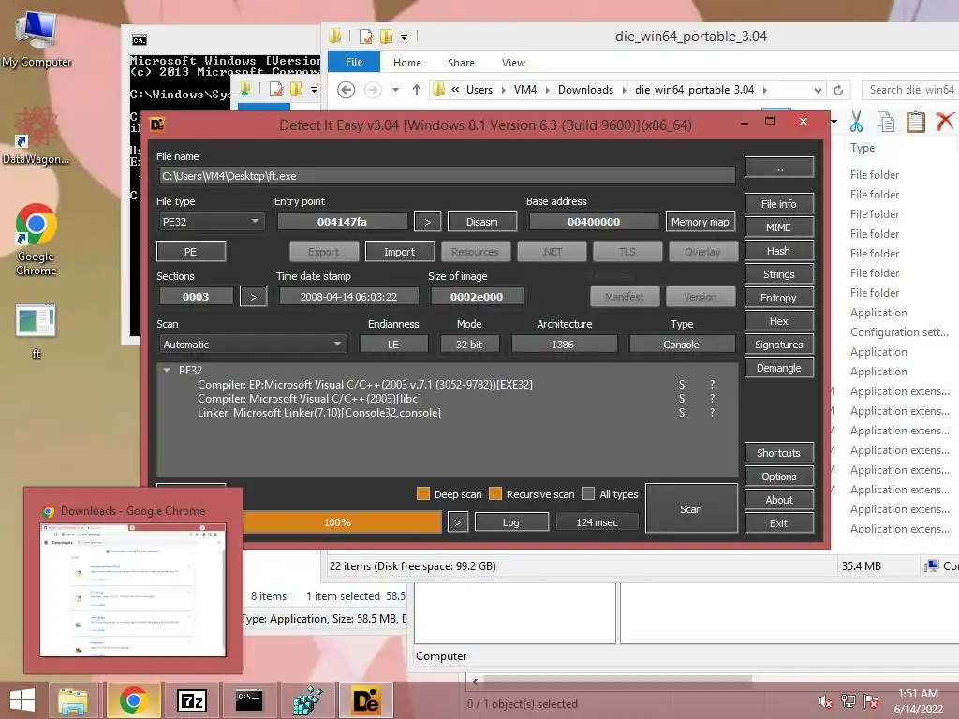This screenshot has width=959, height=719.
Task: Select the ft file on desktop
Action: [x=37, y=331]
